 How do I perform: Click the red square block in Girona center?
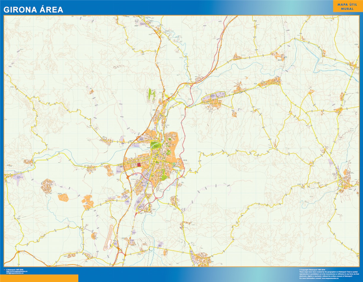139,165
